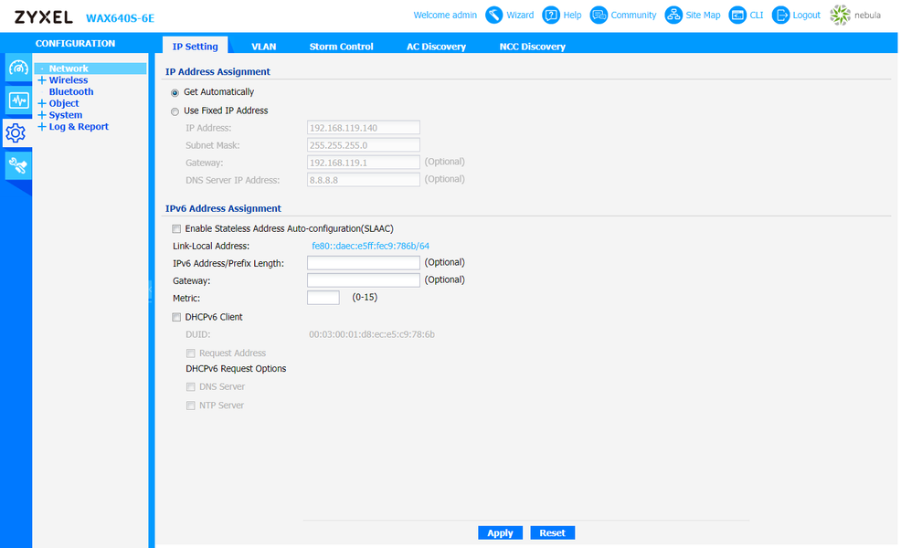Click the IPv4 Gateway field 192.168.119.1
The width and height of the screenshot is (901, 548).
click(363, 163)
